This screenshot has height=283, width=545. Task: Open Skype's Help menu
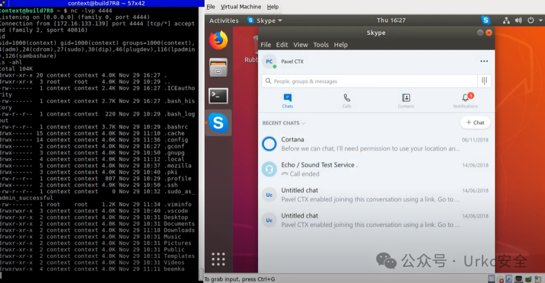tap(341, 45)
